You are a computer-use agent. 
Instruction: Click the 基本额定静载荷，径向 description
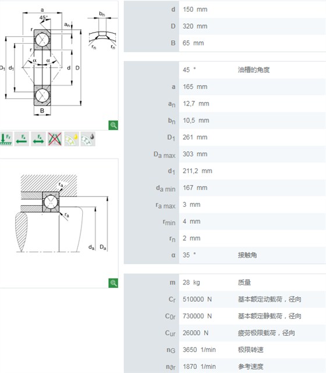pyautogui.click(x=270, y=316)
